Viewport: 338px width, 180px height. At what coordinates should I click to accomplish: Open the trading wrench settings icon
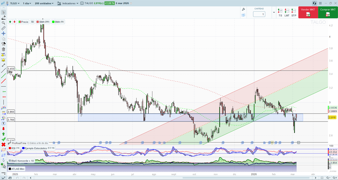pyautogui.click(x=244, y=9)
